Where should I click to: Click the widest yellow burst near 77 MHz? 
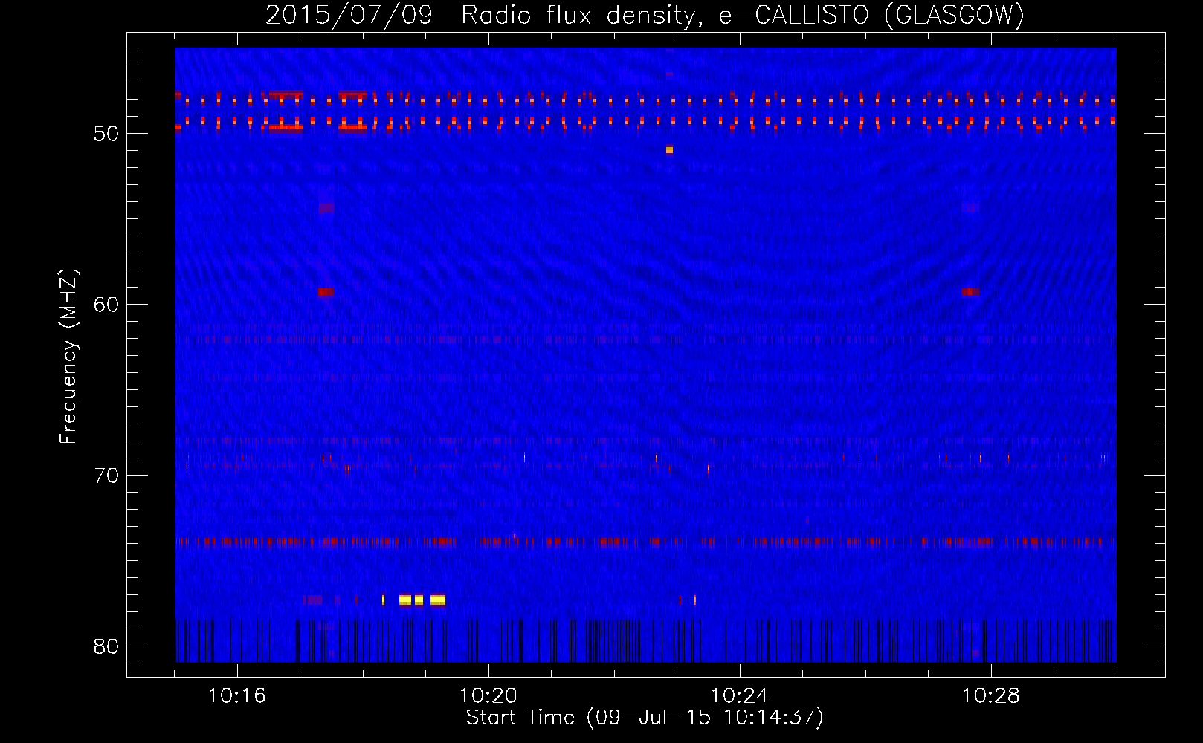(x=438, y=600)
